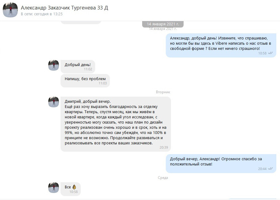This screenshot has width=280, height=200.
Task: Click the 'Вторник' day separator
Action: 163,92
